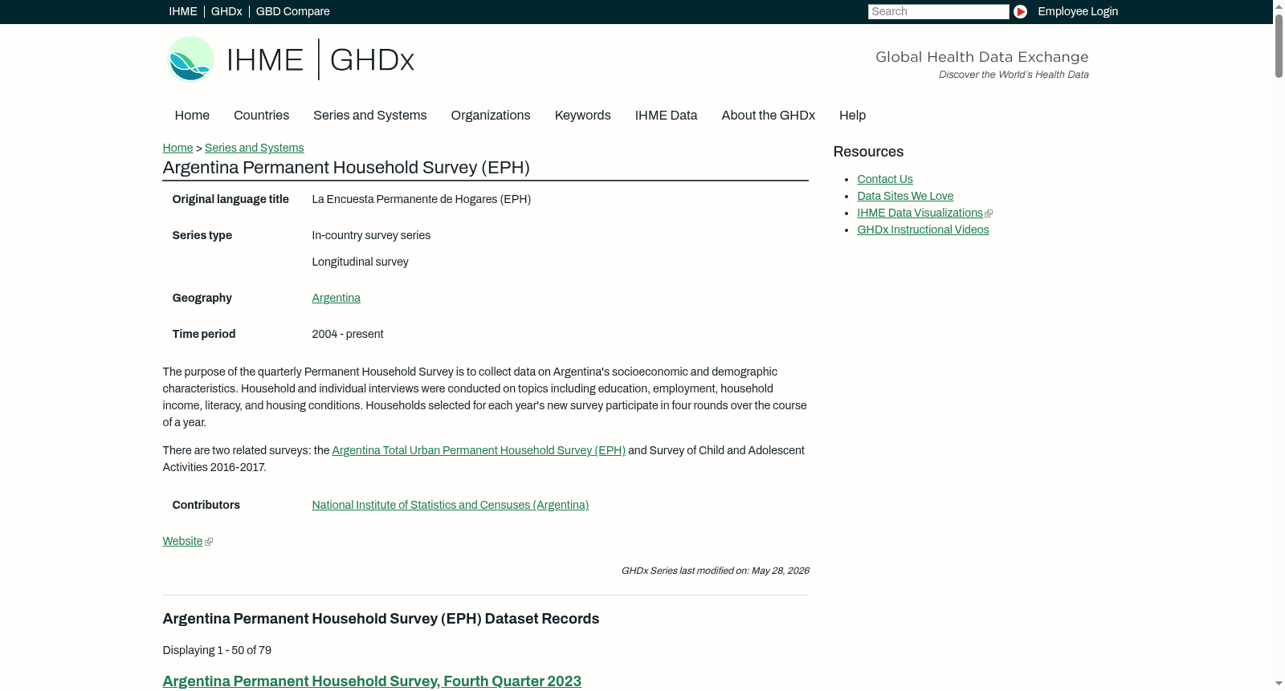Open the Contact Us resource link
1285x691 pixels.
coord(884,179)
